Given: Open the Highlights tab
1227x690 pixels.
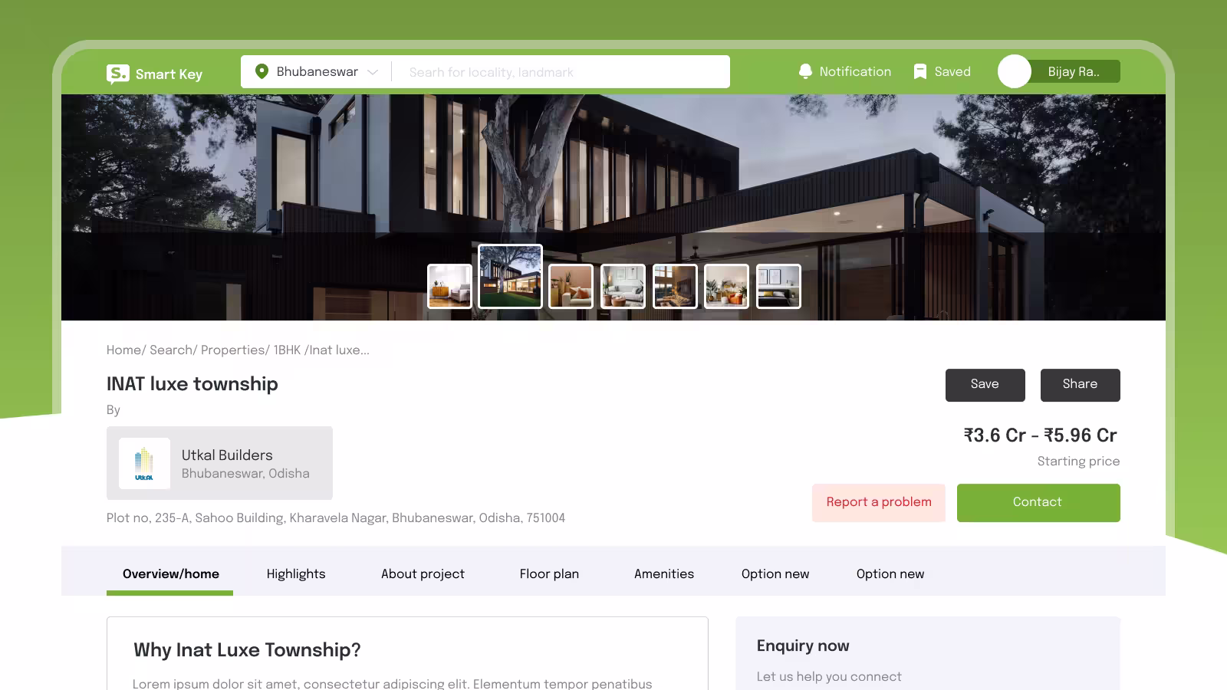Looking at the screenshot, I should [x=296, y=573].
